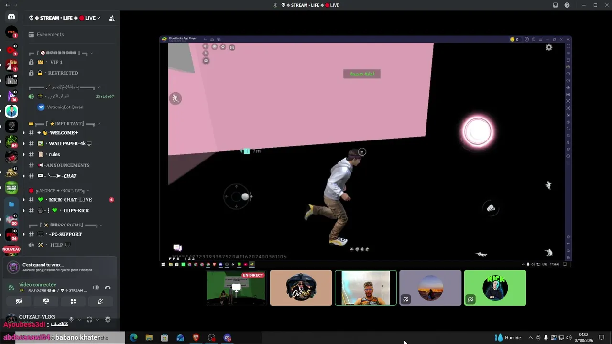The image size is (612, 344).
Task: Open noise suppression waveform settings
Action: pos(96,287)
